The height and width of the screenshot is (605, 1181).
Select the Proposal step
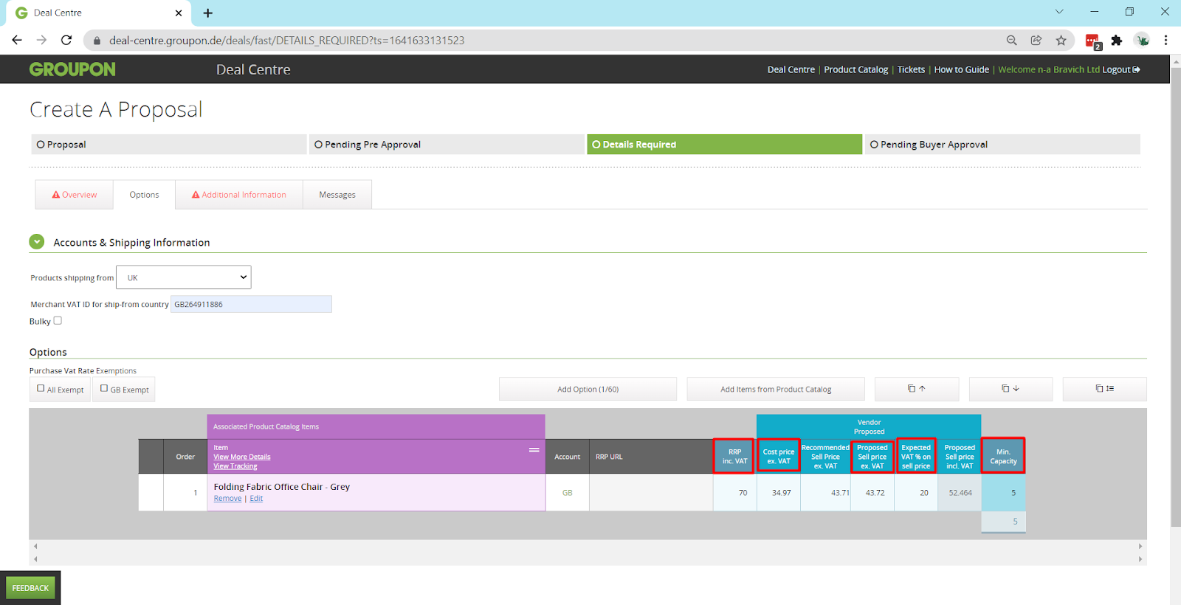point(168,145)
